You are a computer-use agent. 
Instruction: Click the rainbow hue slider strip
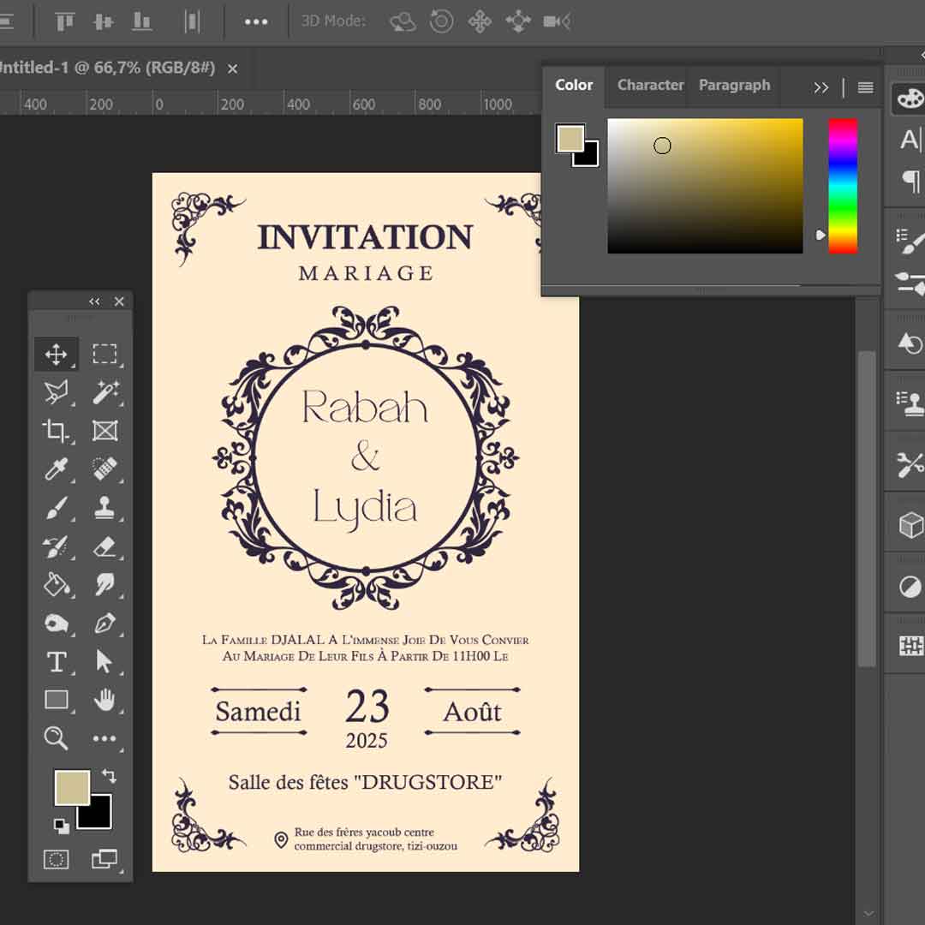[842, 185]
